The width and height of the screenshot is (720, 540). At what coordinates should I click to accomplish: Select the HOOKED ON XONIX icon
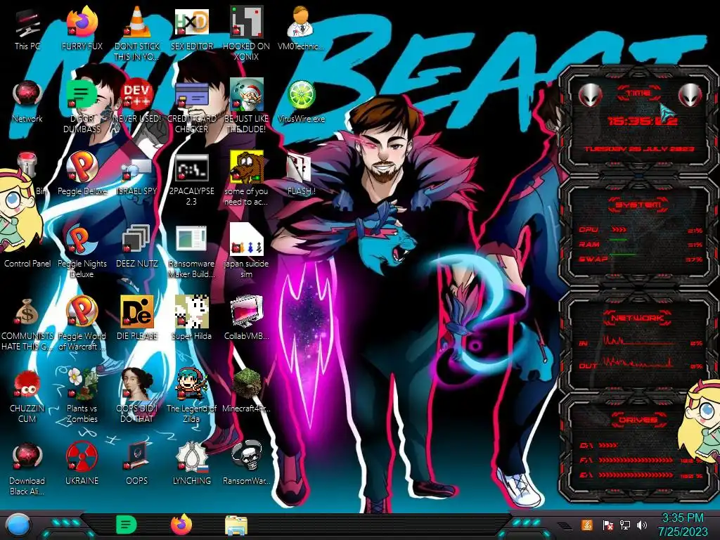click(247, 33)
